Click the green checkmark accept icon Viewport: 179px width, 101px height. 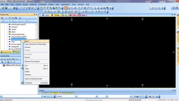[45, 97]
